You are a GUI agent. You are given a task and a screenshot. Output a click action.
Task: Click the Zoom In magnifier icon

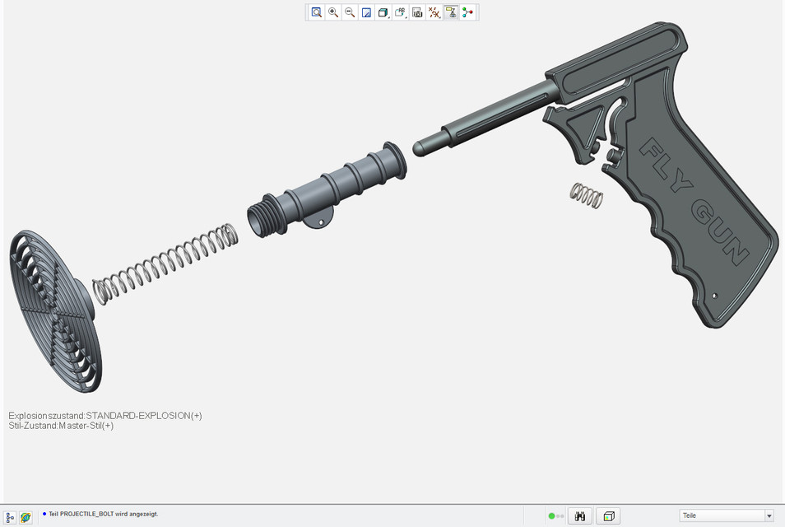coord(333,12)
